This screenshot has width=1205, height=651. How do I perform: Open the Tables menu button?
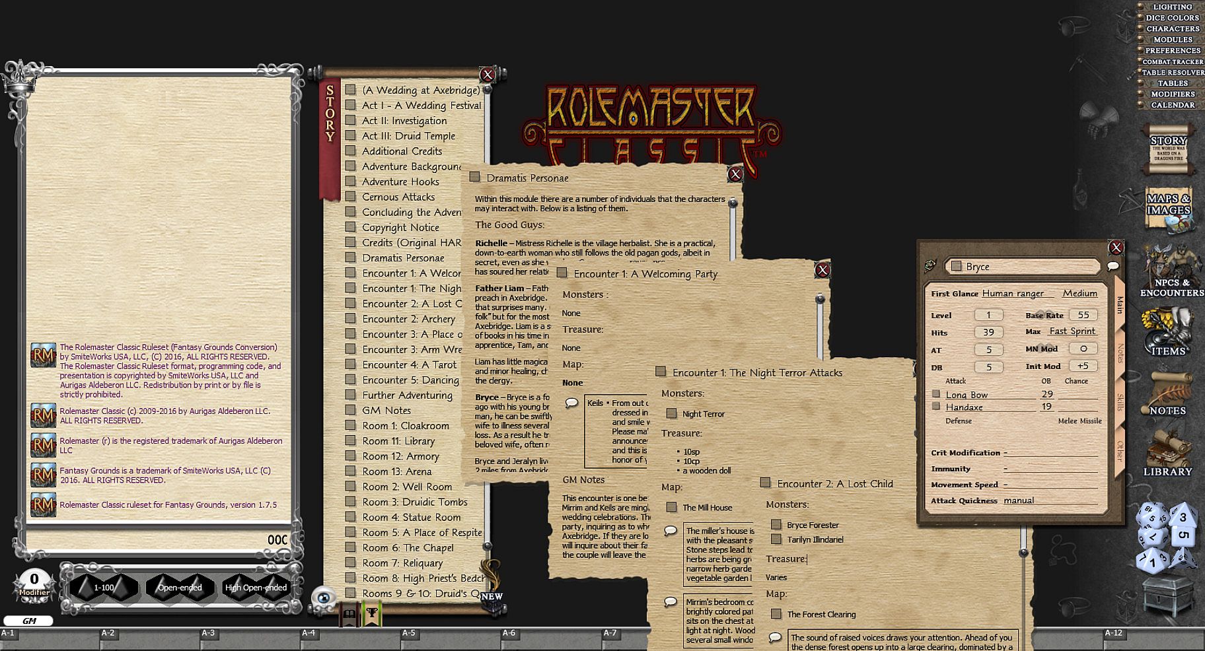click(1173, 83)
